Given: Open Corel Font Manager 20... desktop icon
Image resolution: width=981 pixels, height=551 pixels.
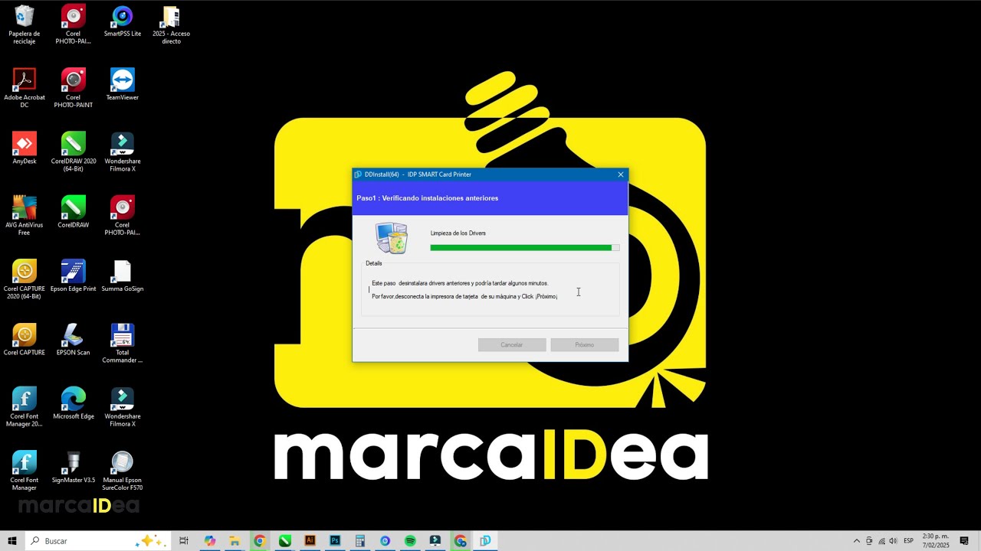Looking at the screenshot, I should tap(25, 407).
